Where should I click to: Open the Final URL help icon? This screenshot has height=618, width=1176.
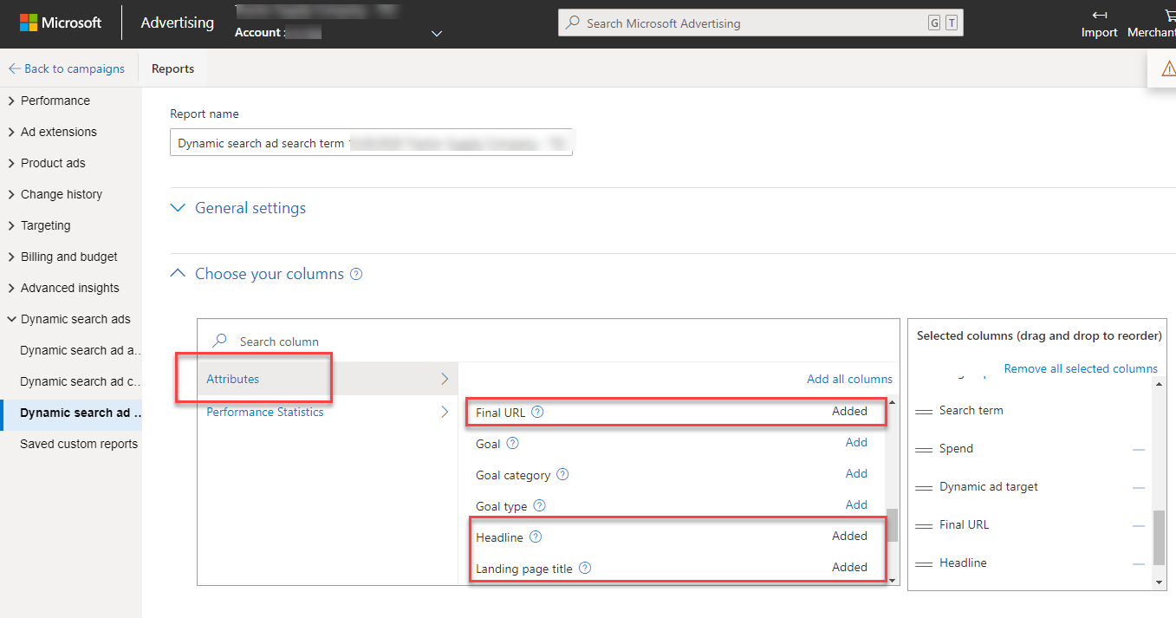point(537,412)
